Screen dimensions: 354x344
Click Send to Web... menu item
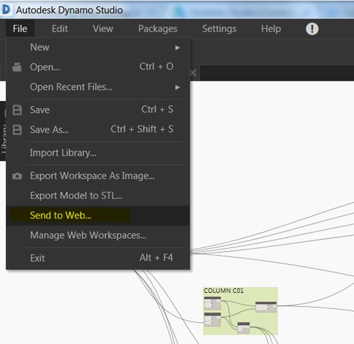98,216
